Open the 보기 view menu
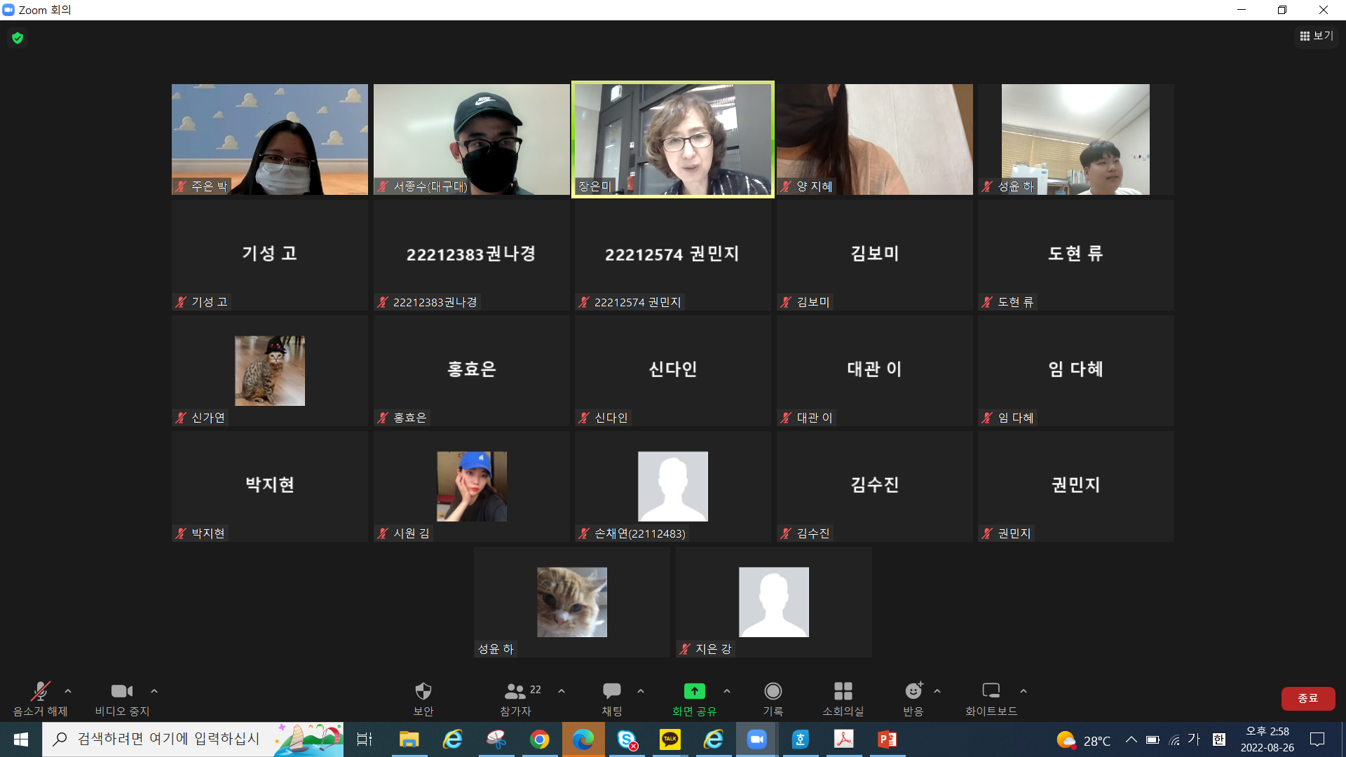Viewport: 1346px width, 757px height. 1317,36
